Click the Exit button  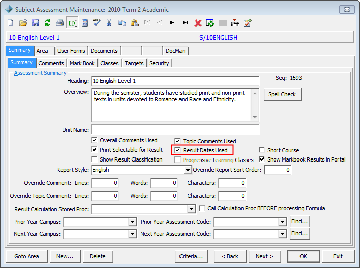click(x=338, y=256)
